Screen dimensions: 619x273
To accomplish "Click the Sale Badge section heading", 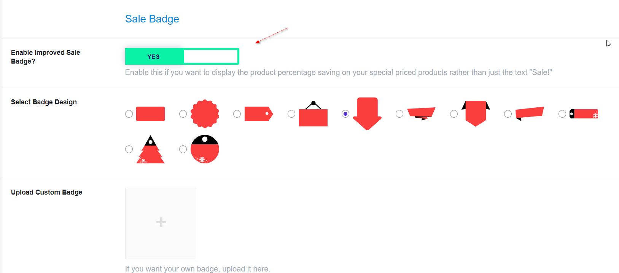I will pos(152,19).
